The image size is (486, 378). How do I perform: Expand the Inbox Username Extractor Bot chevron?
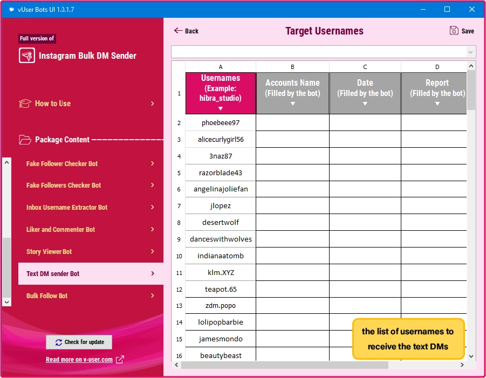[x=153, y=207]
